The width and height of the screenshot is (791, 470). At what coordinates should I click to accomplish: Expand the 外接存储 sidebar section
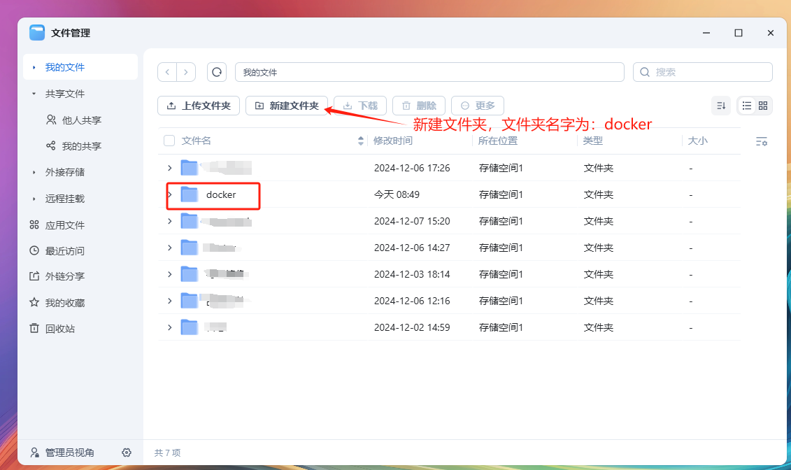(x=34, y=172)
